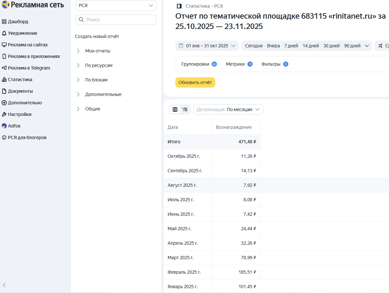Viewport: 389px width, 293px height.
Task: Select the 7 дней period preset
Action: (x=291, y=46)
